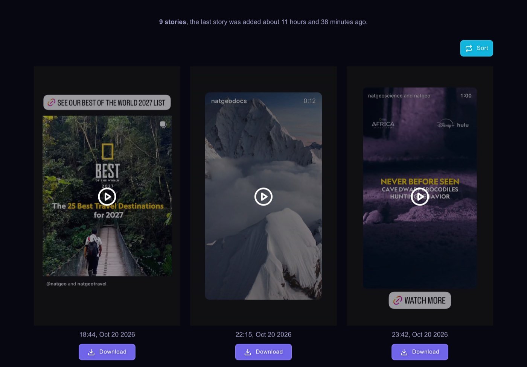
Task: Click the 1:00 duration on the crocodile story
Action: coord(466,96)
